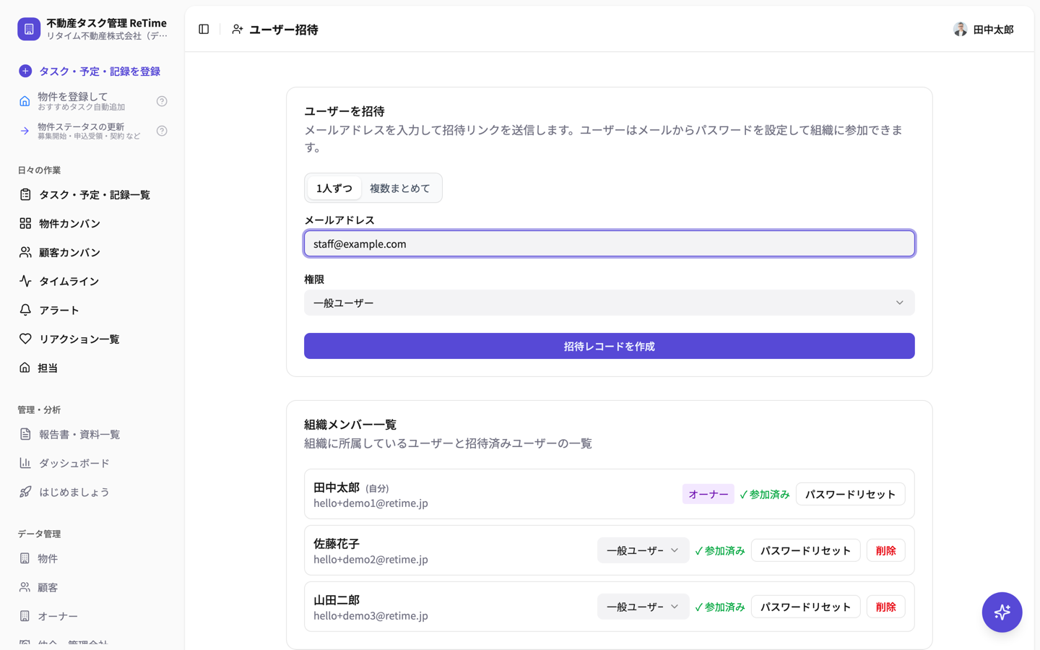Click the オーナー badge on 田中太郎 row
The image size is (1040, 650).
coord(708,494)
